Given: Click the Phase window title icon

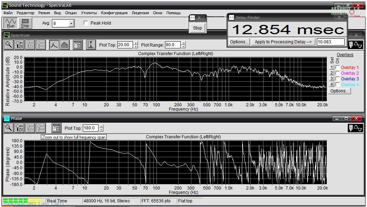Looking at the screenshot, I should 6,118.
